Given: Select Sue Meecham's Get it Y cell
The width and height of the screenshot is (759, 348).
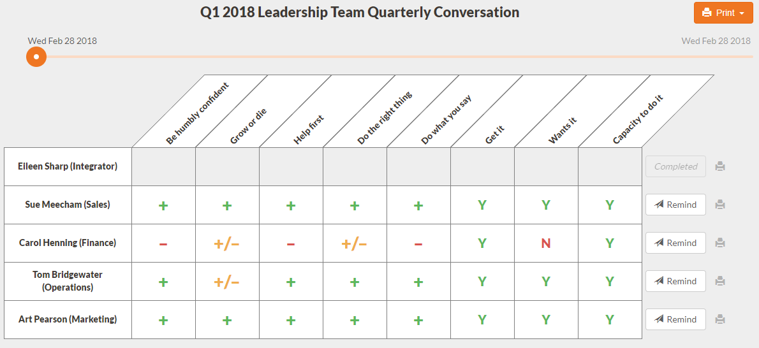Looking at the screenshot, I should pyautogui.click(x=482, y=205).
